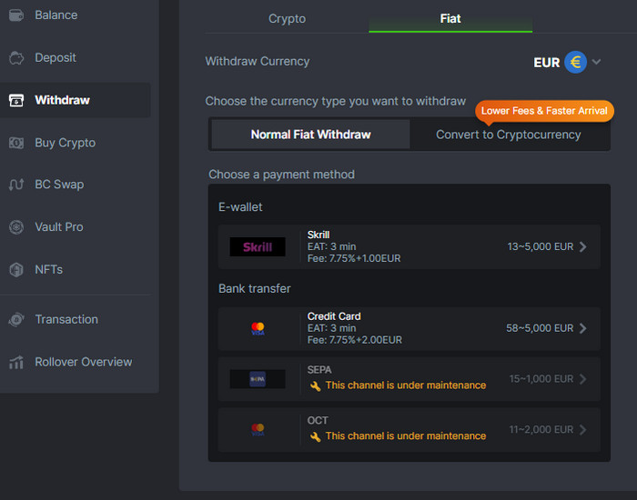Open the EUR withdraw currency dropdown
This screenshot has height=500, width=637.
point(568,63)
